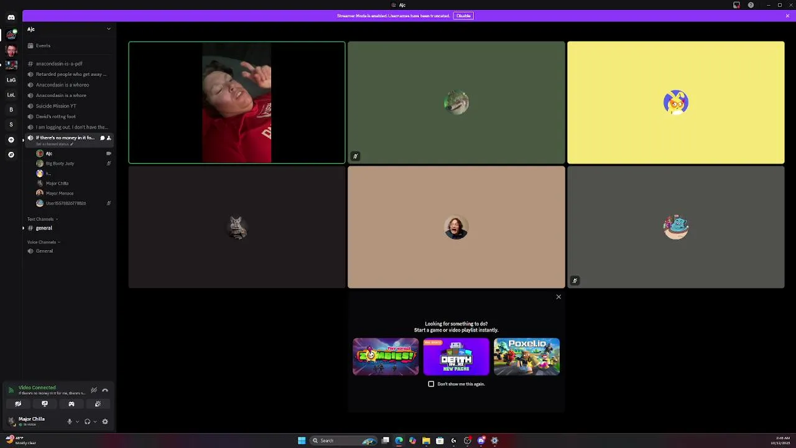Open Task View on the taskbar
The width and height of the screenshot is (796, 448).
pos(386,441)
